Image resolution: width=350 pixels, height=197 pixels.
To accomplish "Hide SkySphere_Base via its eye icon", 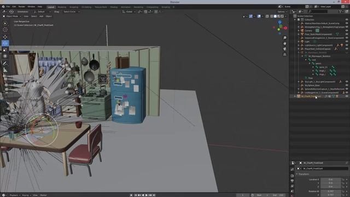I will tap(347, 85).
